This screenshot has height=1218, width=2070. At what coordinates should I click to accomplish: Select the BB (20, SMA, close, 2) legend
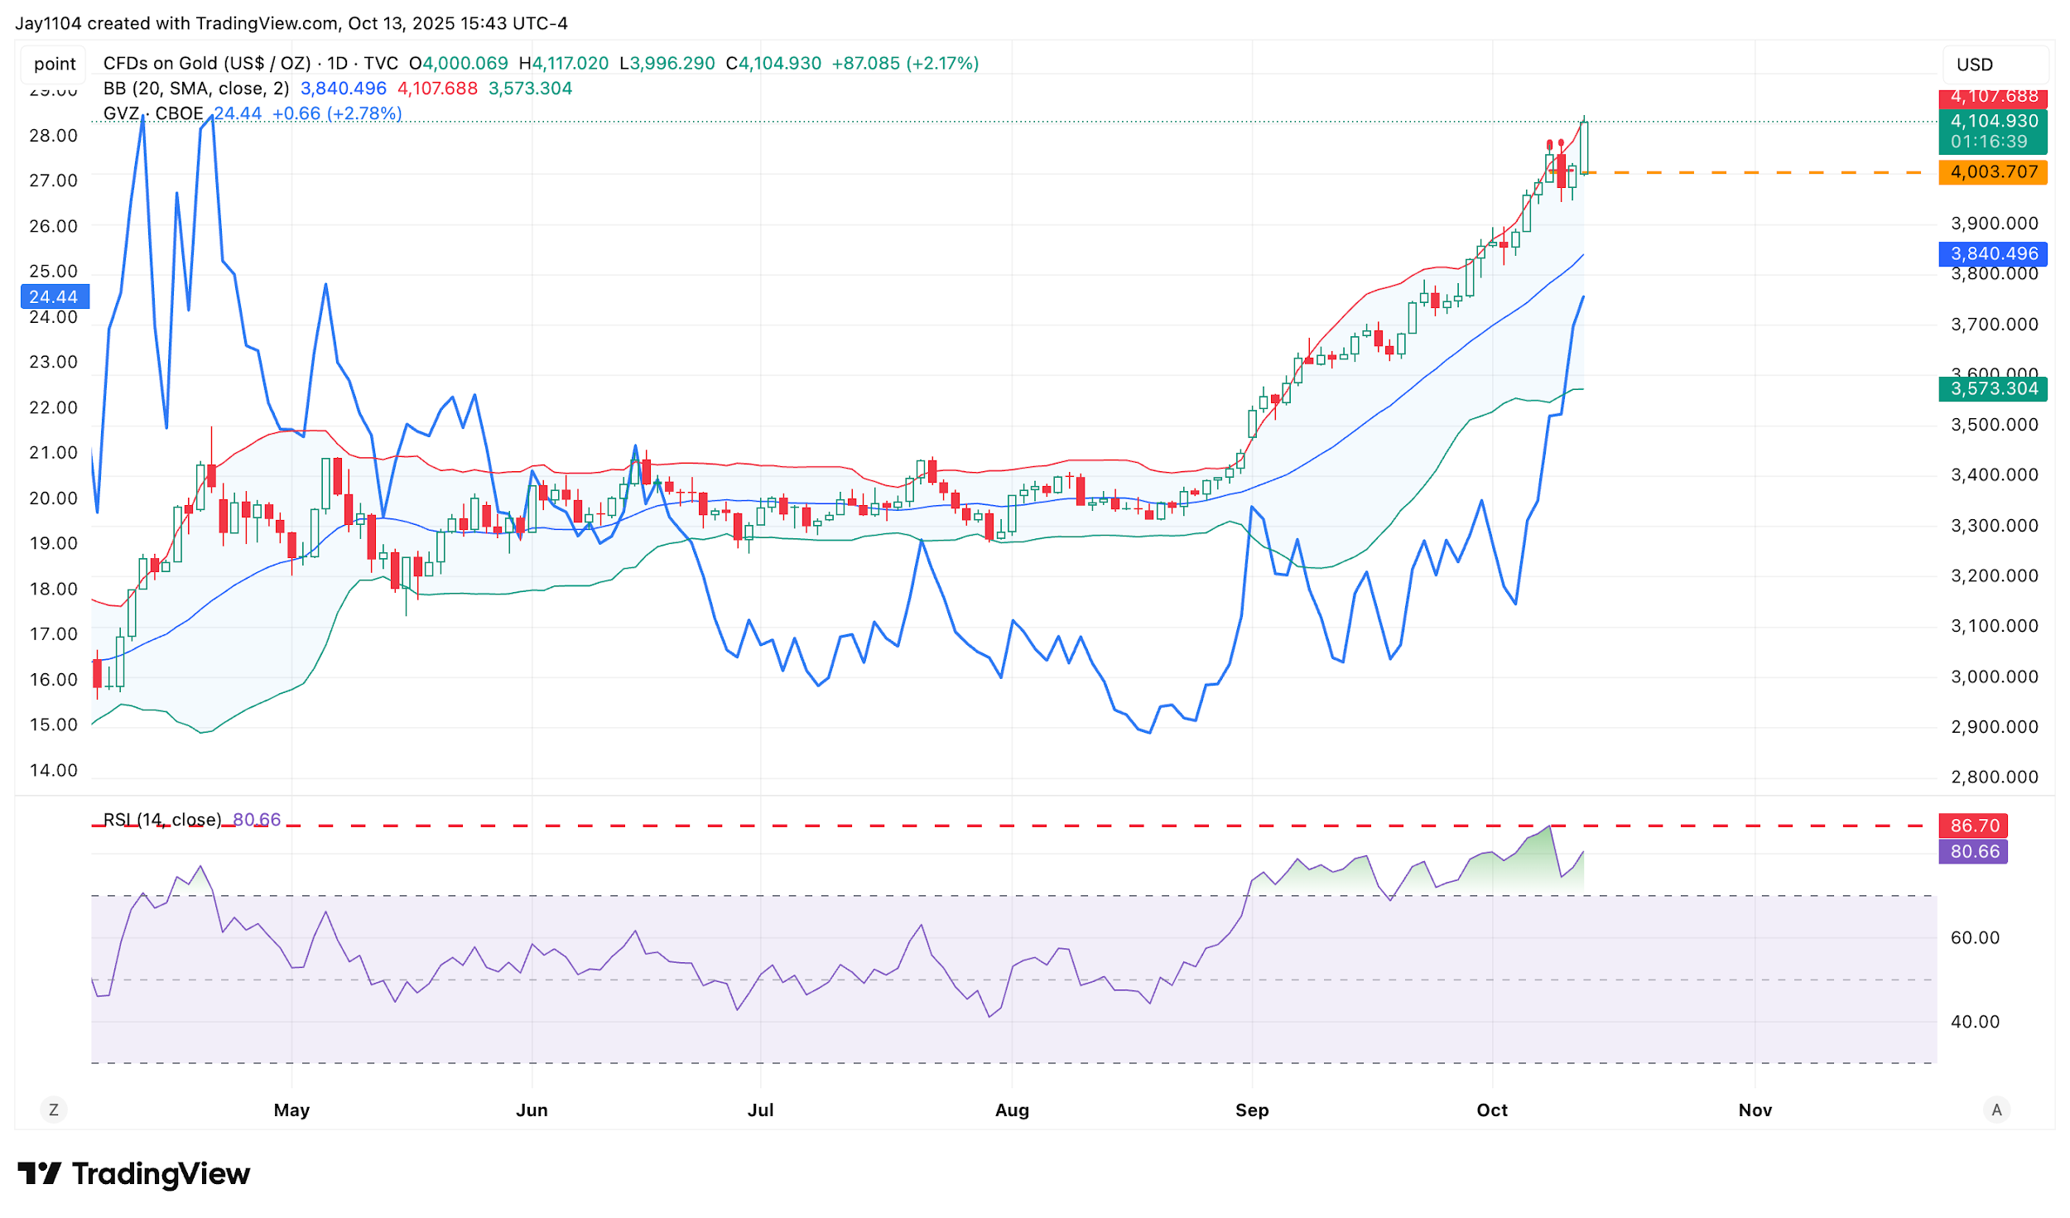[196, 89]
